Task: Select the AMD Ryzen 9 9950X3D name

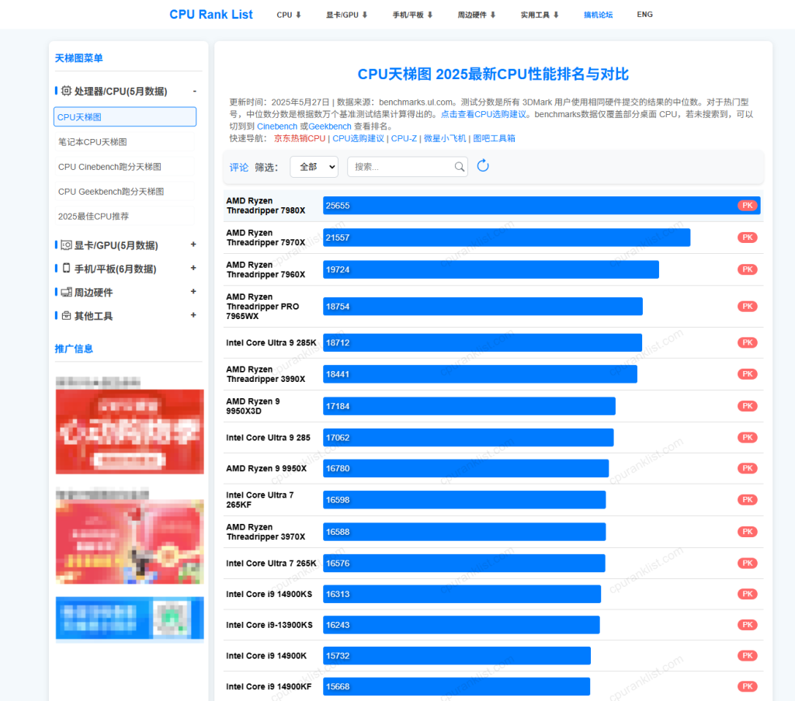Action: pyautogui.click(x=253, y=406)
